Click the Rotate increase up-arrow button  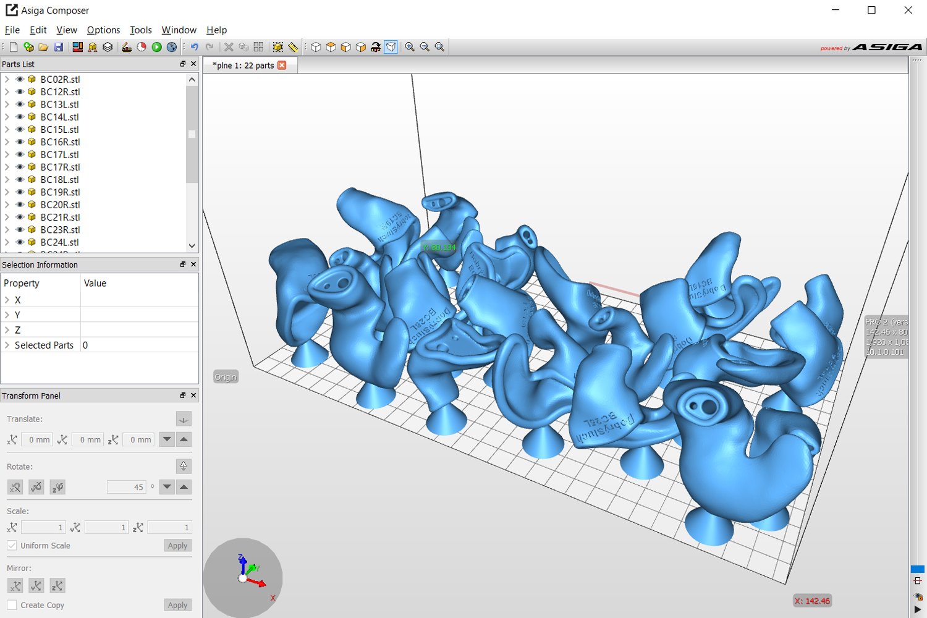pos(184,487)
